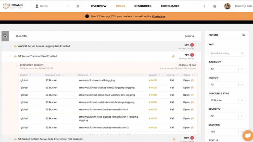Open the Demo account dropdown
253x142 pixels.
[52, 6]
